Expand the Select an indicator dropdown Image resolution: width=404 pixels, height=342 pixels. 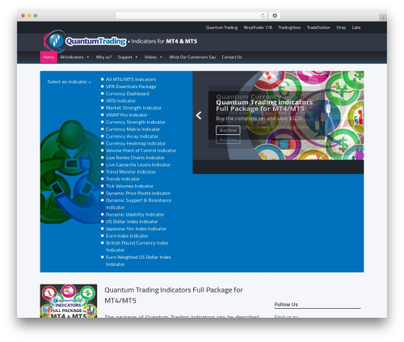pos(69,82)
